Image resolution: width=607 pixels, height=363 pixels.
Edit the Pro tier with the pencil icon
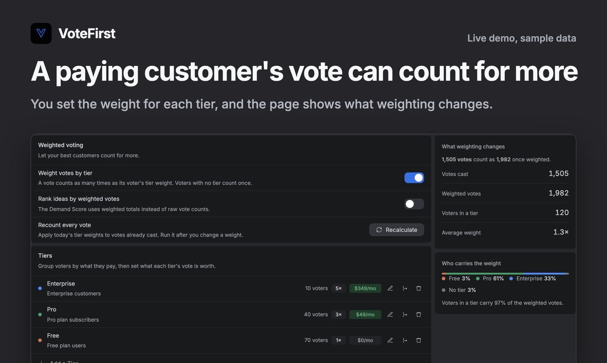pos(390,314)
